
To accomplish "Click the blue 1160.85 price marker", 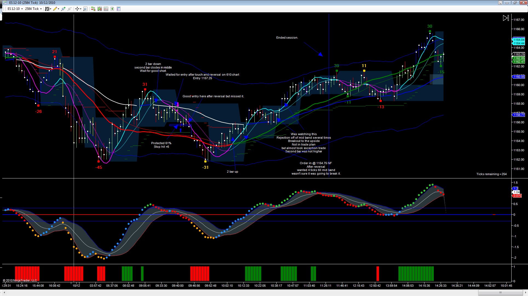I will (518, 77).
